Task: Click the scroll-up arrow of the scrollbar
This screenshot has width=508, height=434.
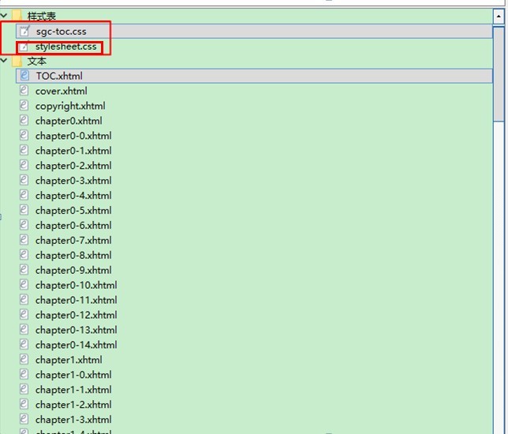Action: [499, 15]
